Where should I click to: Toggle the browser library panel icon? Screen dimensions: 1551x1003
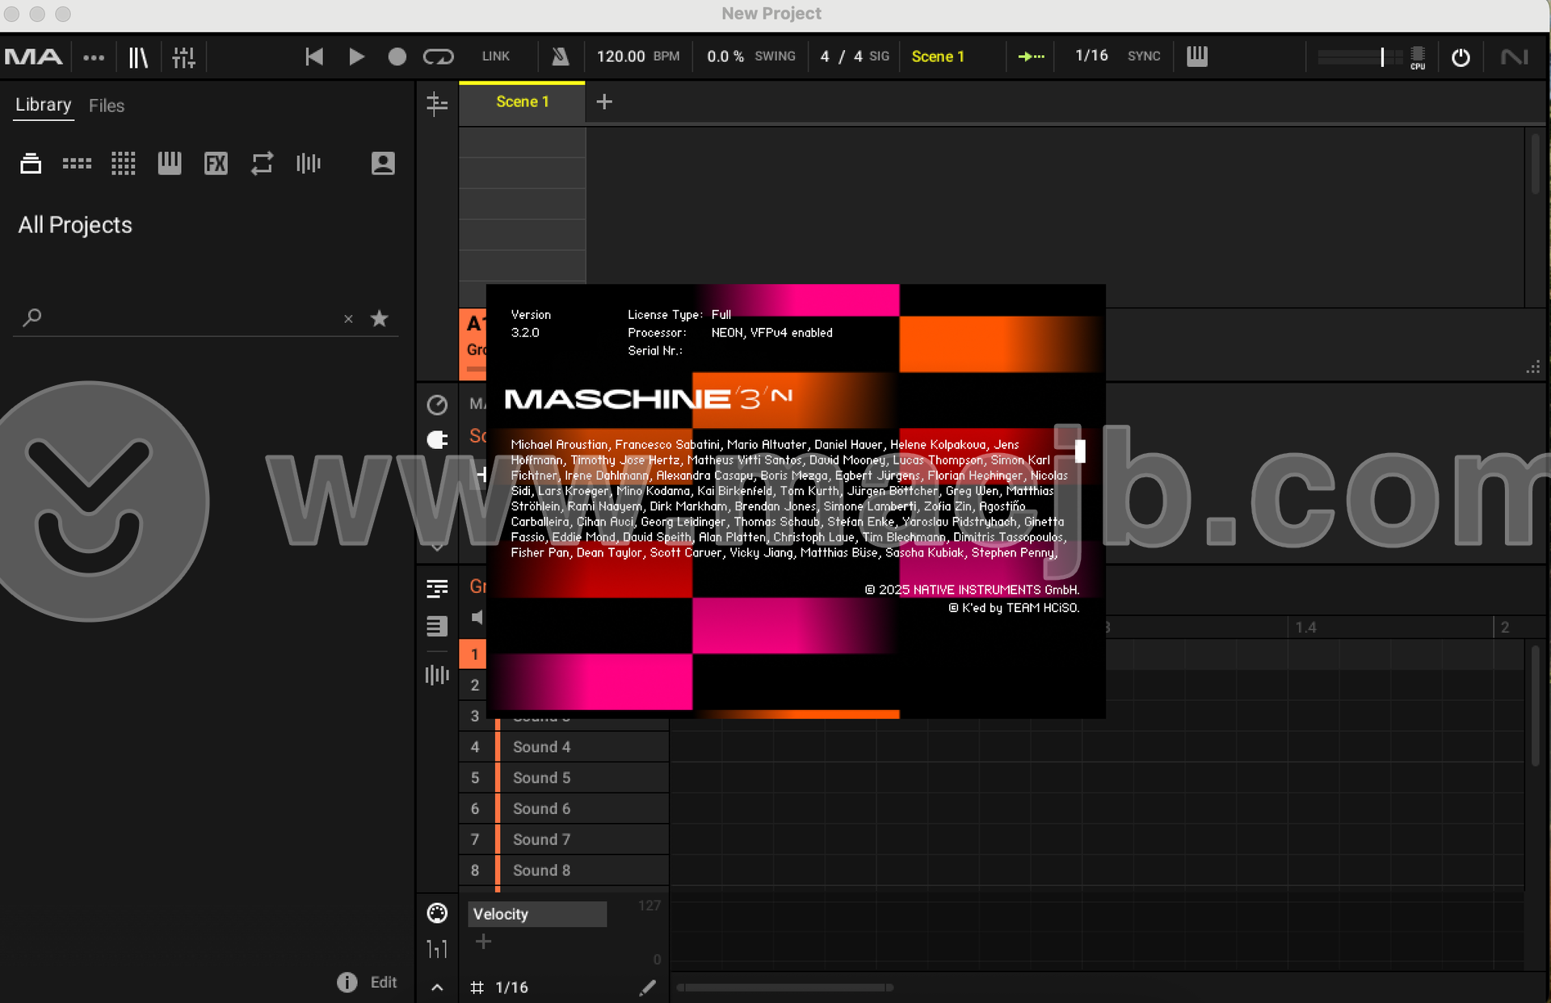tap(139, 57)
